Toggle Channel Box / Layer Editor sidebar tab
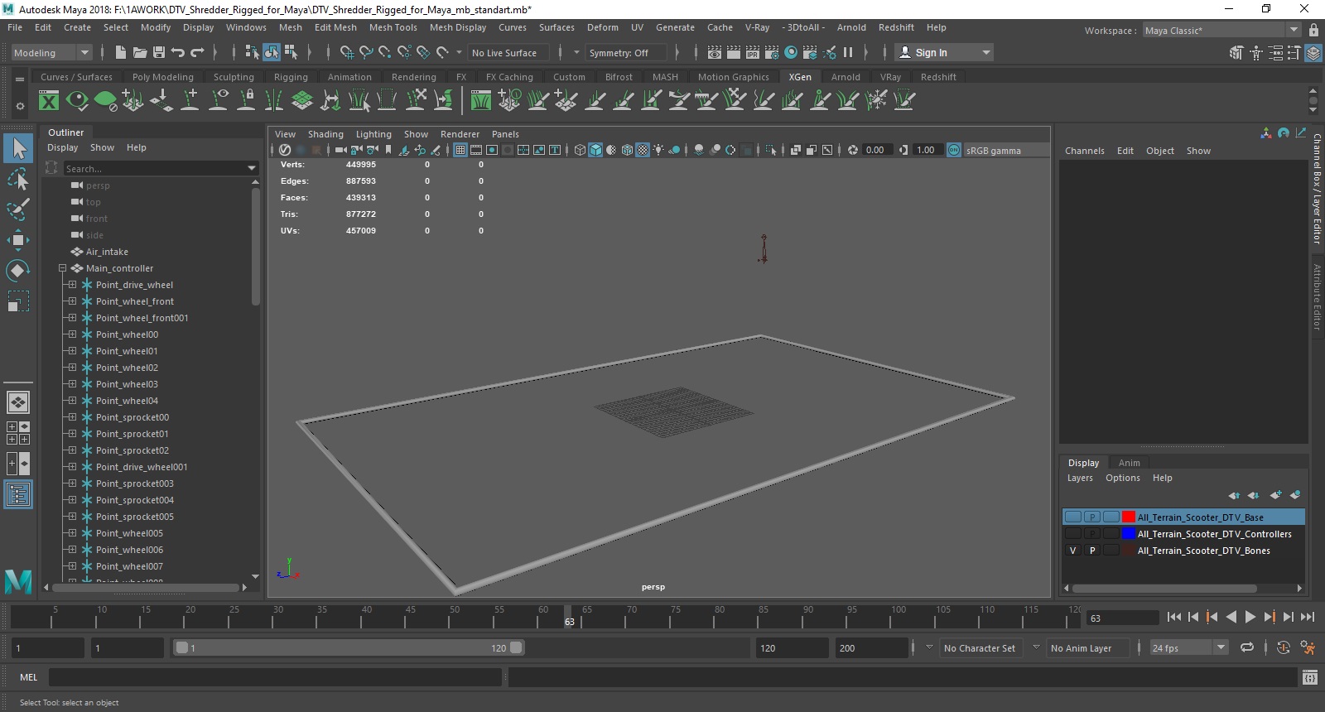 (1317, 189)
